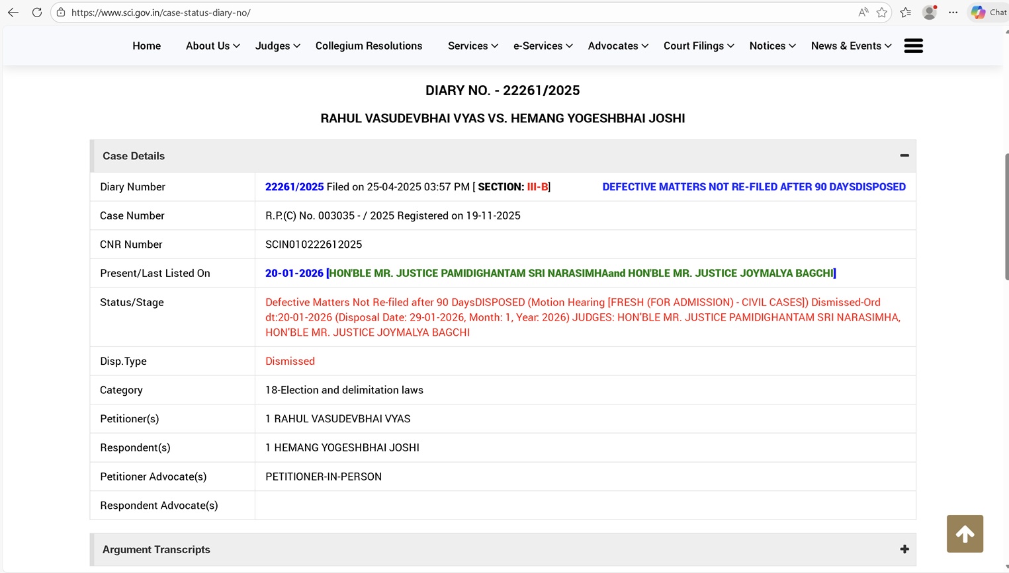Open the Copilot Chat button
Image resolution: width=1009 pixels, height=573 pixels.
click(x=988, y=13)
